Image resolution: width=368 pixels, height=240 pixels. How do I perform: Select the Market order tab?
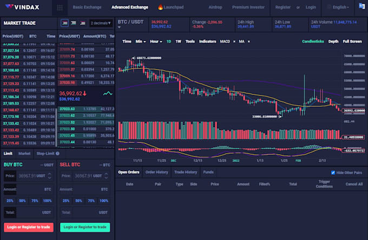click(24, 154)
